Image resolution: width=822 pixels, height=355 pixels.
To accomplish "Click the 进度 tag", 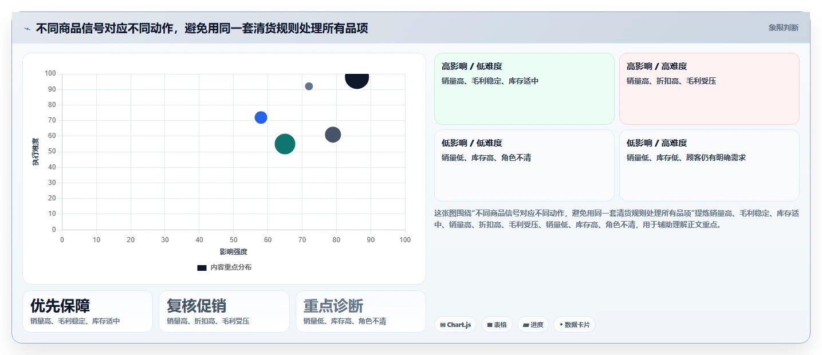I will point(533,325).
